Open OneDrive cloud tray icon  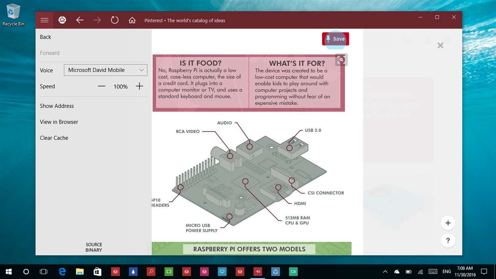[397, 272]
